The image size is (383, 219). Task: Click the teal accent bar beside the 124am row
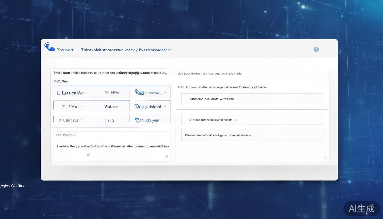54,105
